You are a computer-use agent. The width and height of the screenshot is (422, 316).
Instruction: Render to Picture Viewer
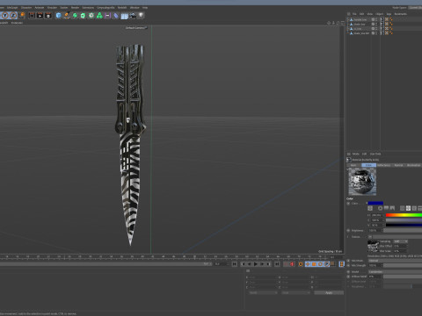40,16
